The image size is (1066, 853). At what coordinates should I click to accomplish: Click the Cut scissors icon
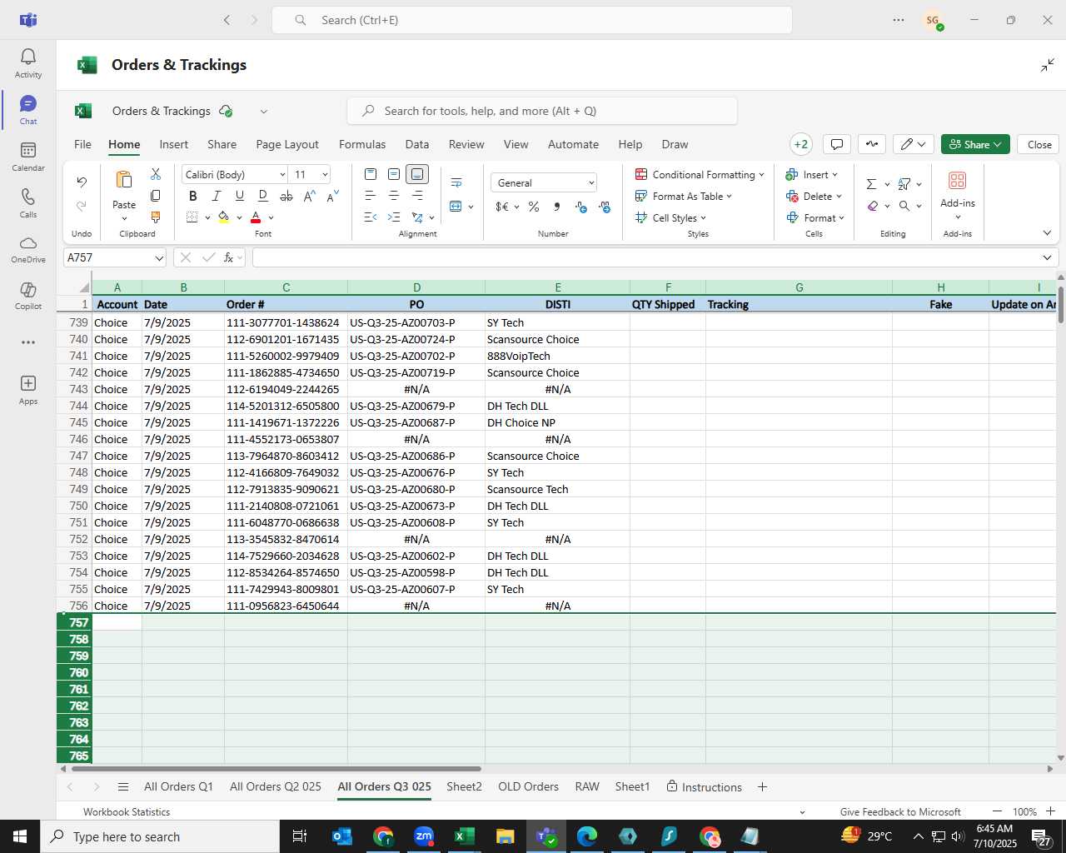[156, 174]
